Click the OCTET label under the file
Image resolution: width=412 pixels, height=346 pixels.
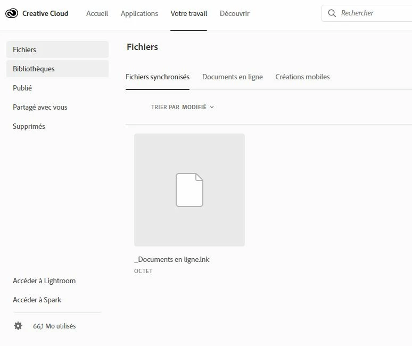(143, 271)
